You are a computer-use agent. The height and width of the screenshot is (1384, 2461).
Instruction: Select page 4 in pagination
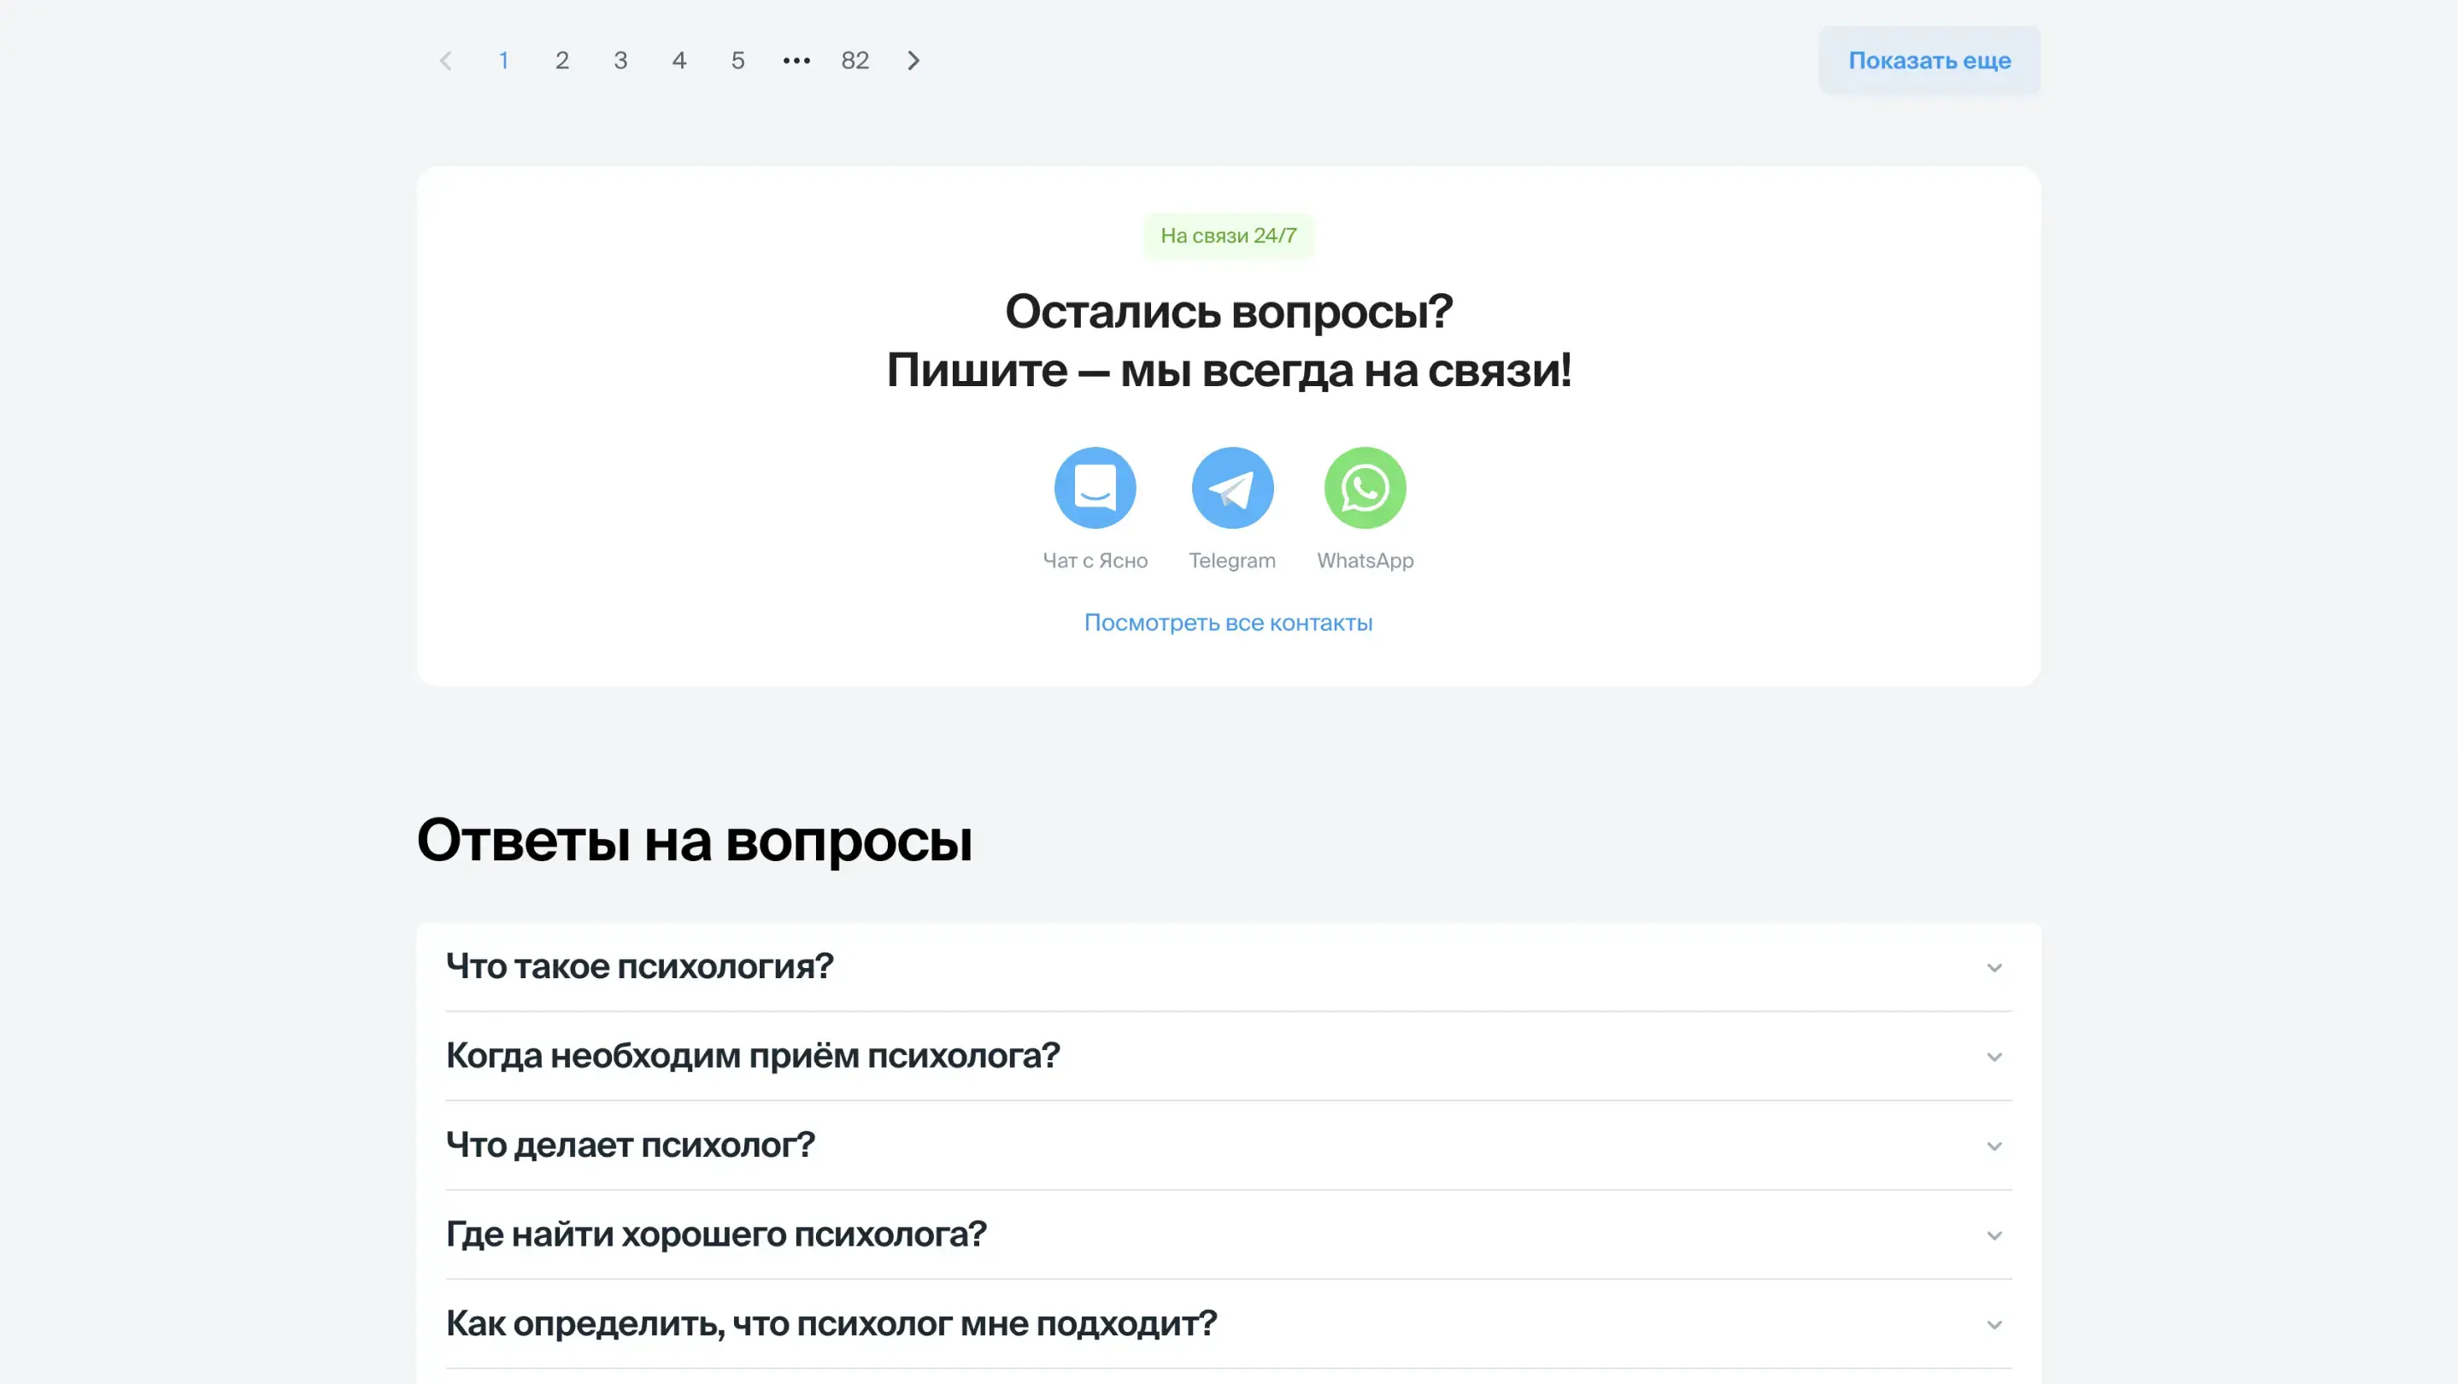pos(679,62)
